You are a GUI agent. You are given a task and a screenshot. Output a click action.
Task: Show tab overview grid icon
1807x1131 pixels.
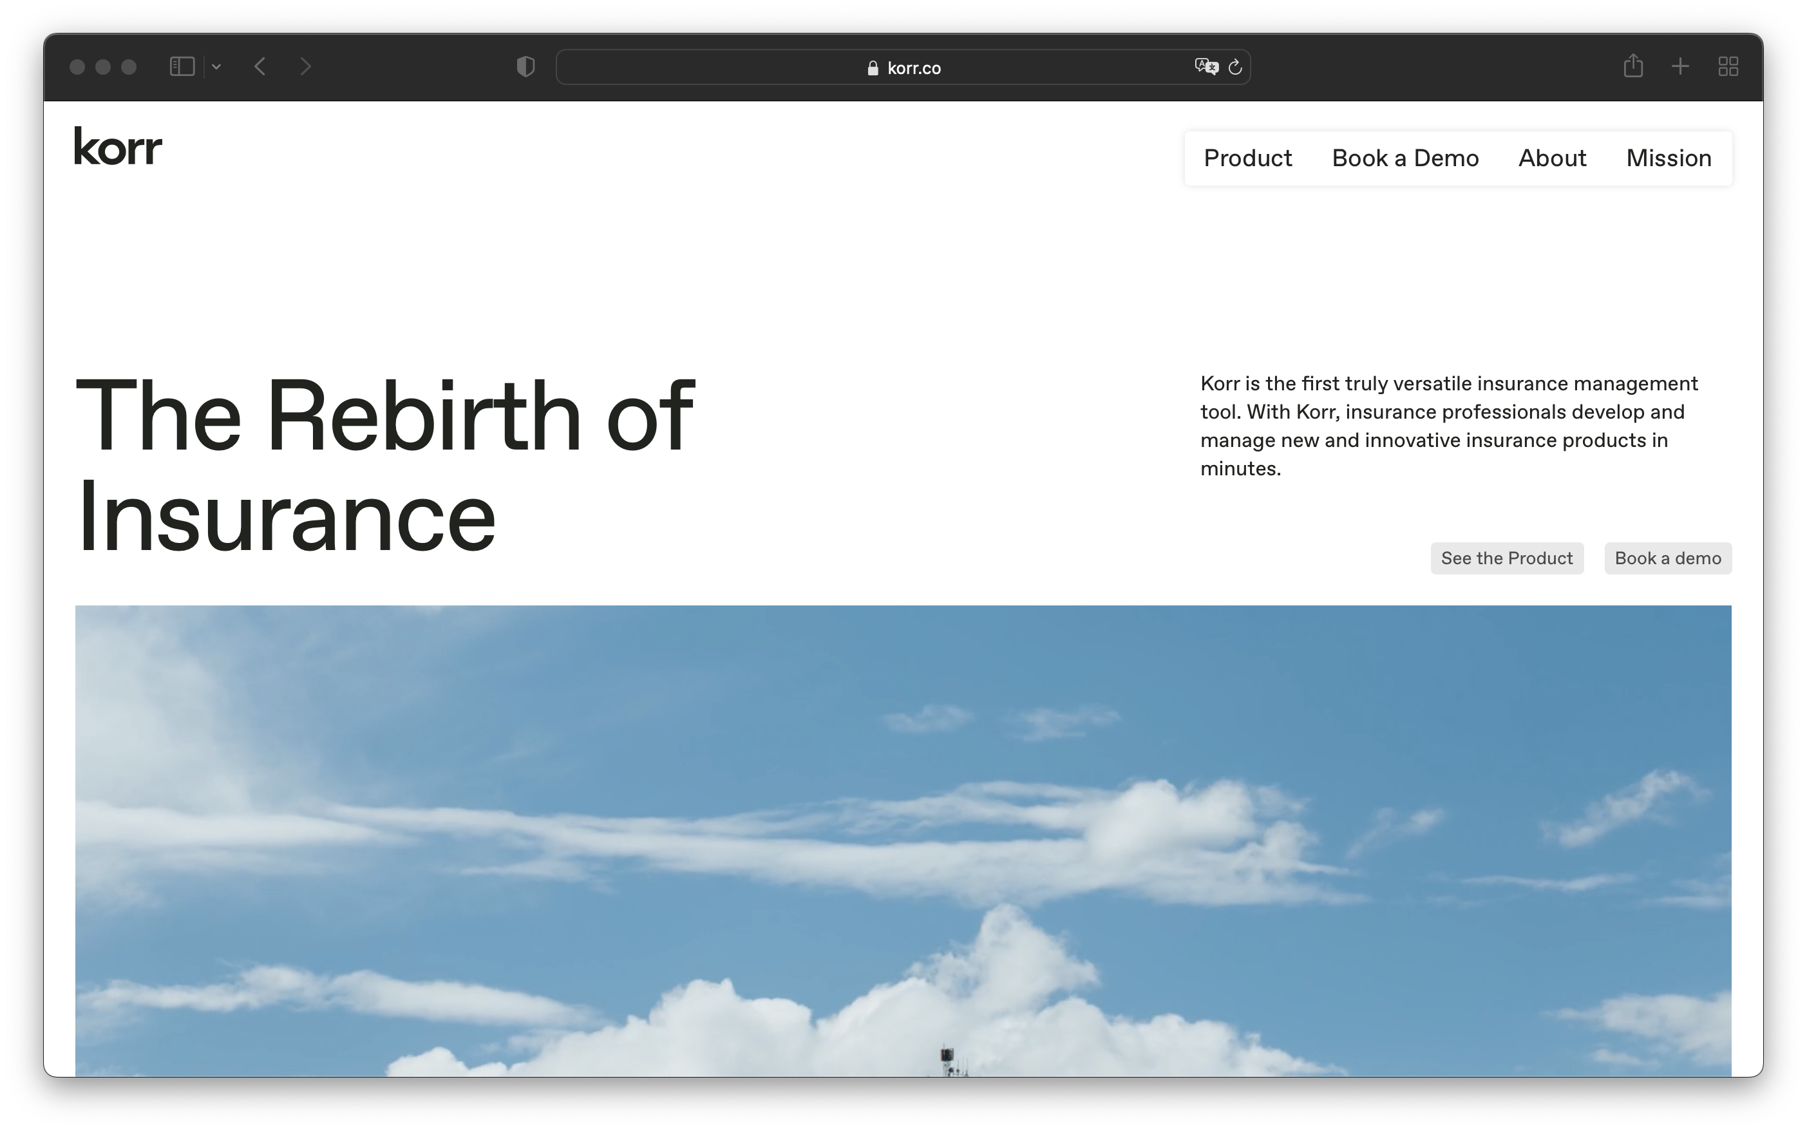point(1728,66)
